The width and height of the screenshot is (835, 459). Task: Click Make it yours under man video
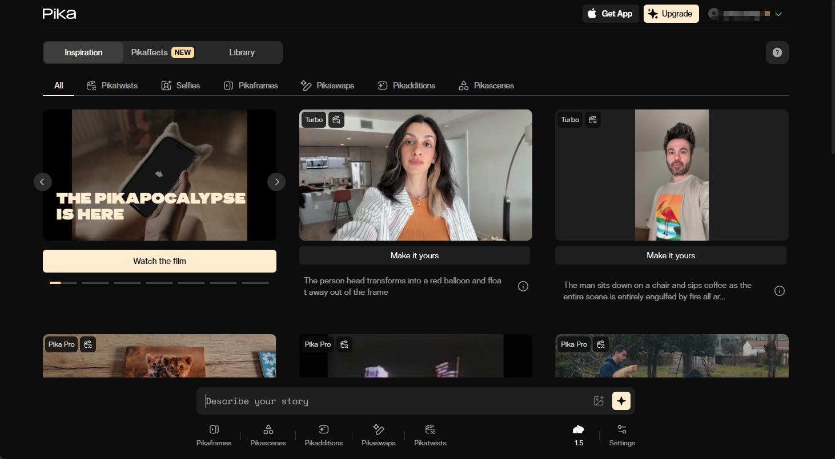coord(671,255)
